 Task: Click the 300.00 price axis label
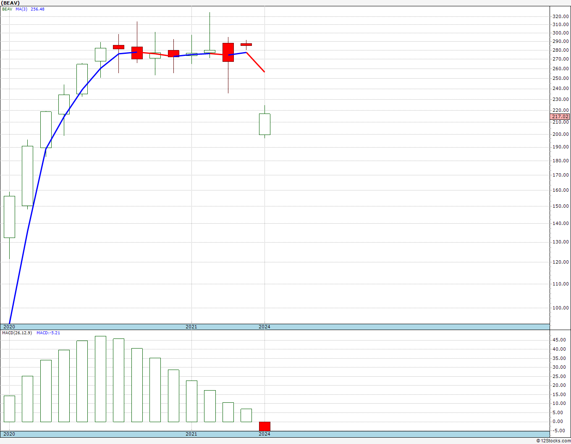561,33
